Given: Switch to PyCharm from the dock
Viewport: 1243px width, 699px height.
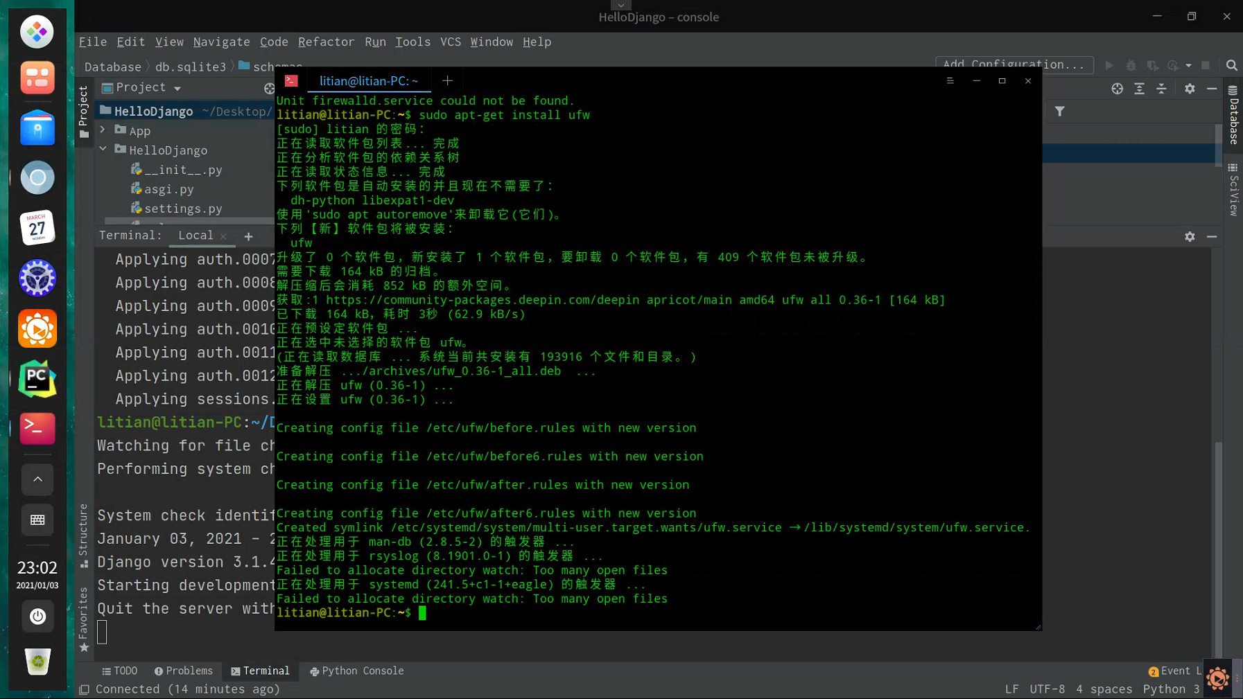Looking at the screenshot, I should (37, 379).
